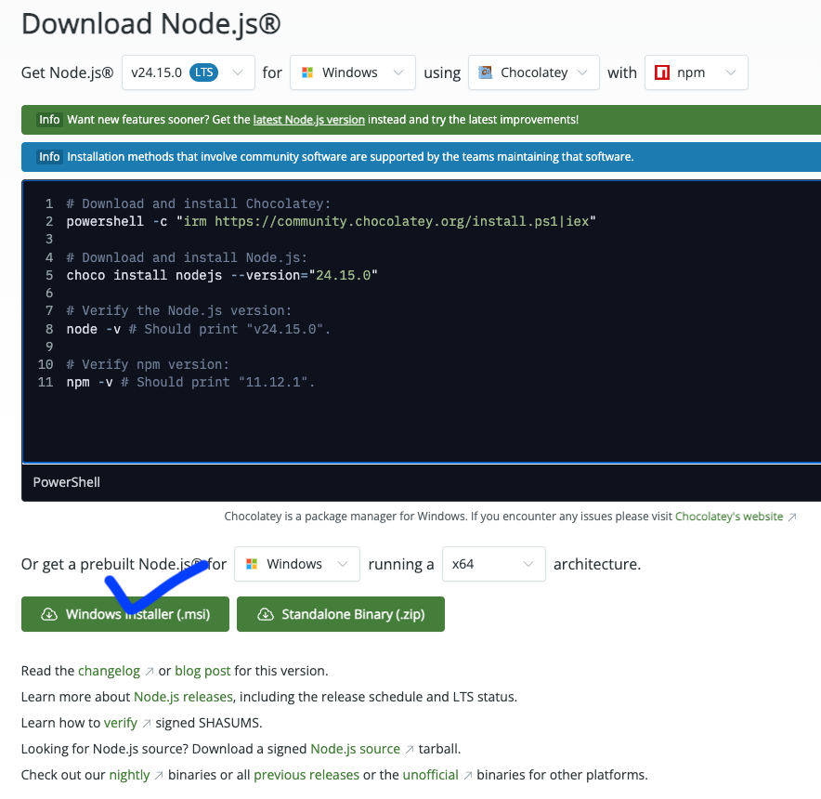The height and width of the screenshot is (799, 821).
Task: Click the external arrow icon next to changelog
Action: 150,671
